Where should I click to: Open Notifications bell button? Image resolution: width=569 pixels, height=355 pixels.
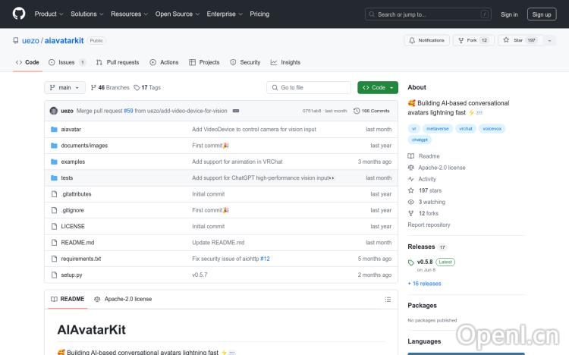426,40
